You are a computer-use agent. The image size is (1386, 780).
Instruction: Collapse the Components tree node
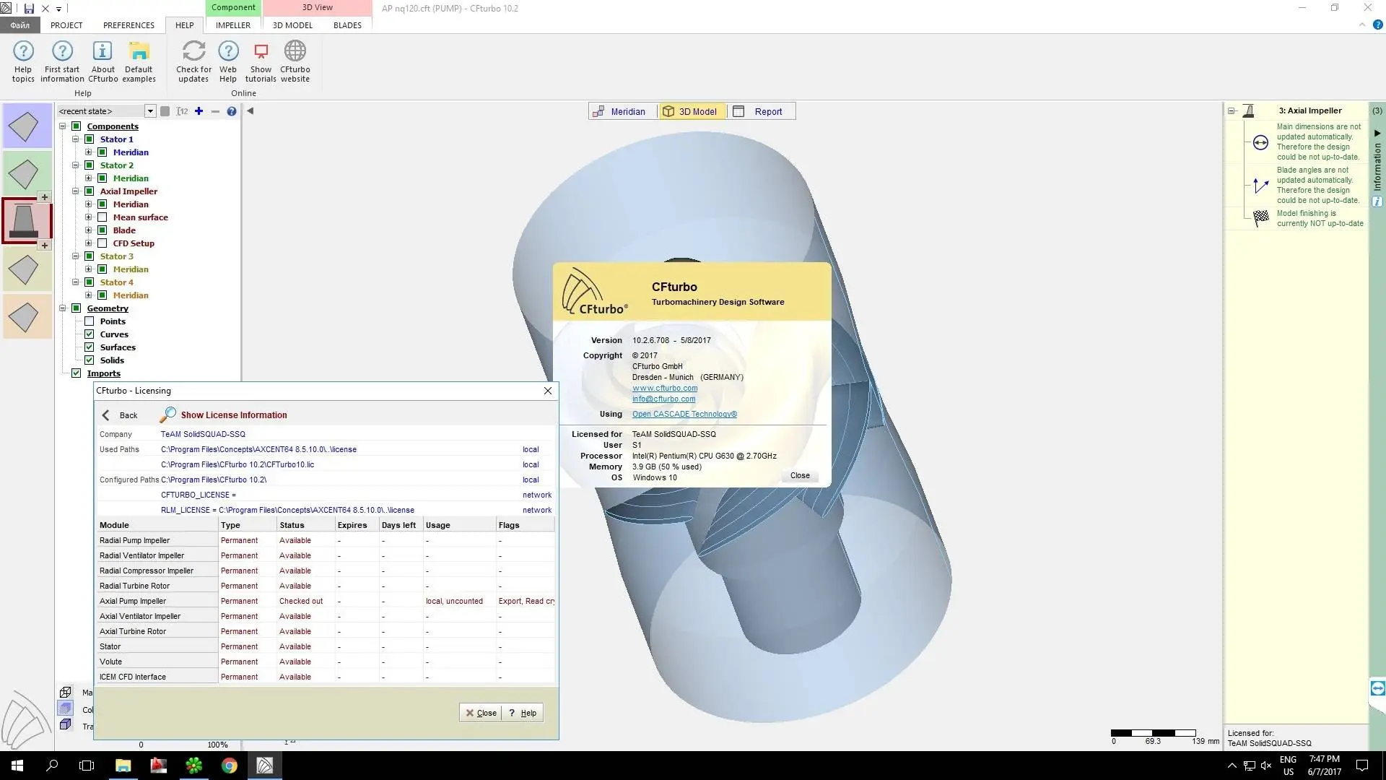(x=63, y=126)
